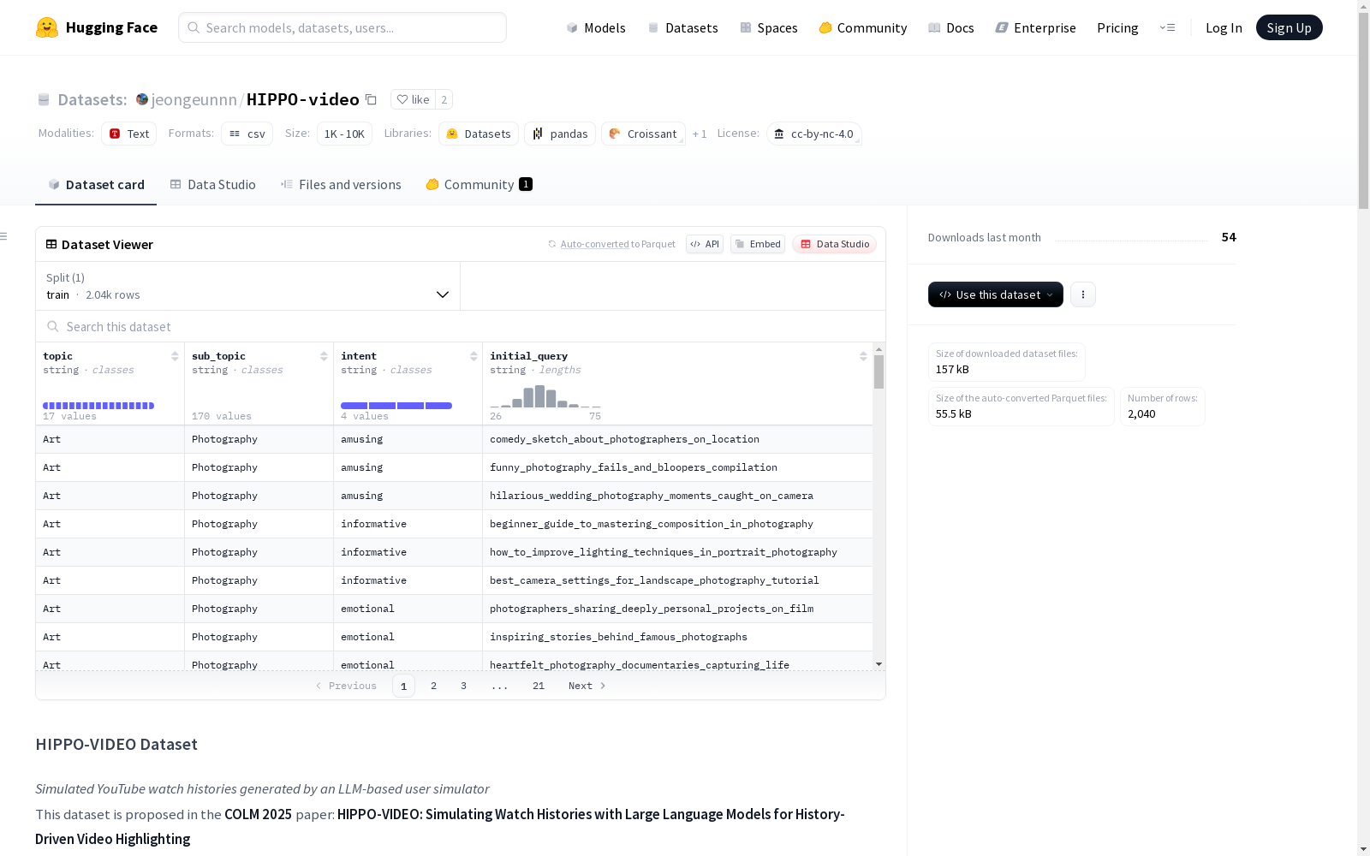Open Enterprise in top navigation
The image size is (1370, 856).
(x=1036, y=27)
